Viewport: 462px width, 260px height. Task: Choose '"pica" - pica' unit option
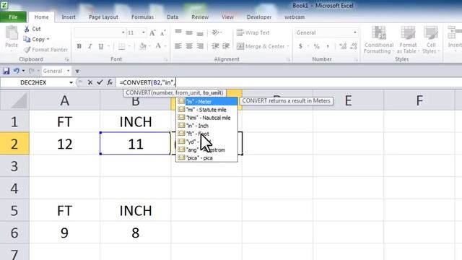(207, 157)
